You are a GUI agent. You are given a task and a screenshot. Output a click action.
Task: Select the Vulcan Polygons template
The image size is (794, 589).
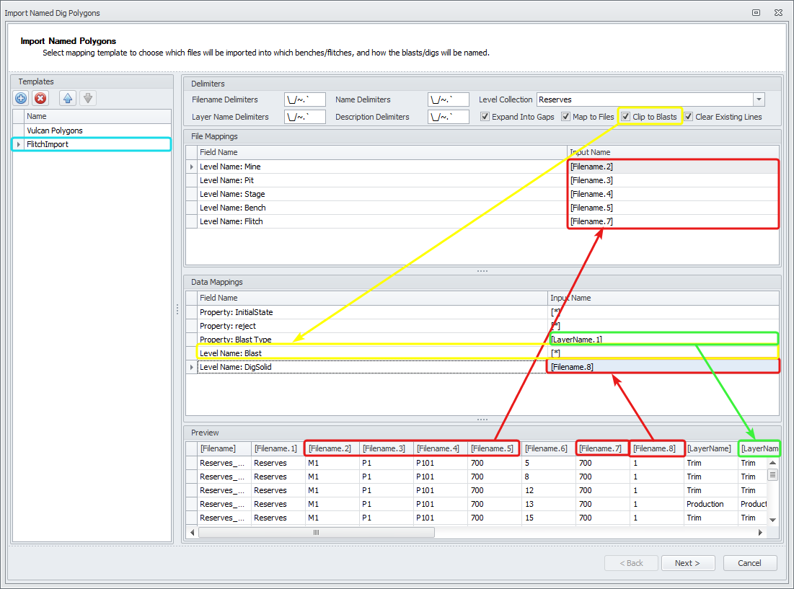pos(55,130)
